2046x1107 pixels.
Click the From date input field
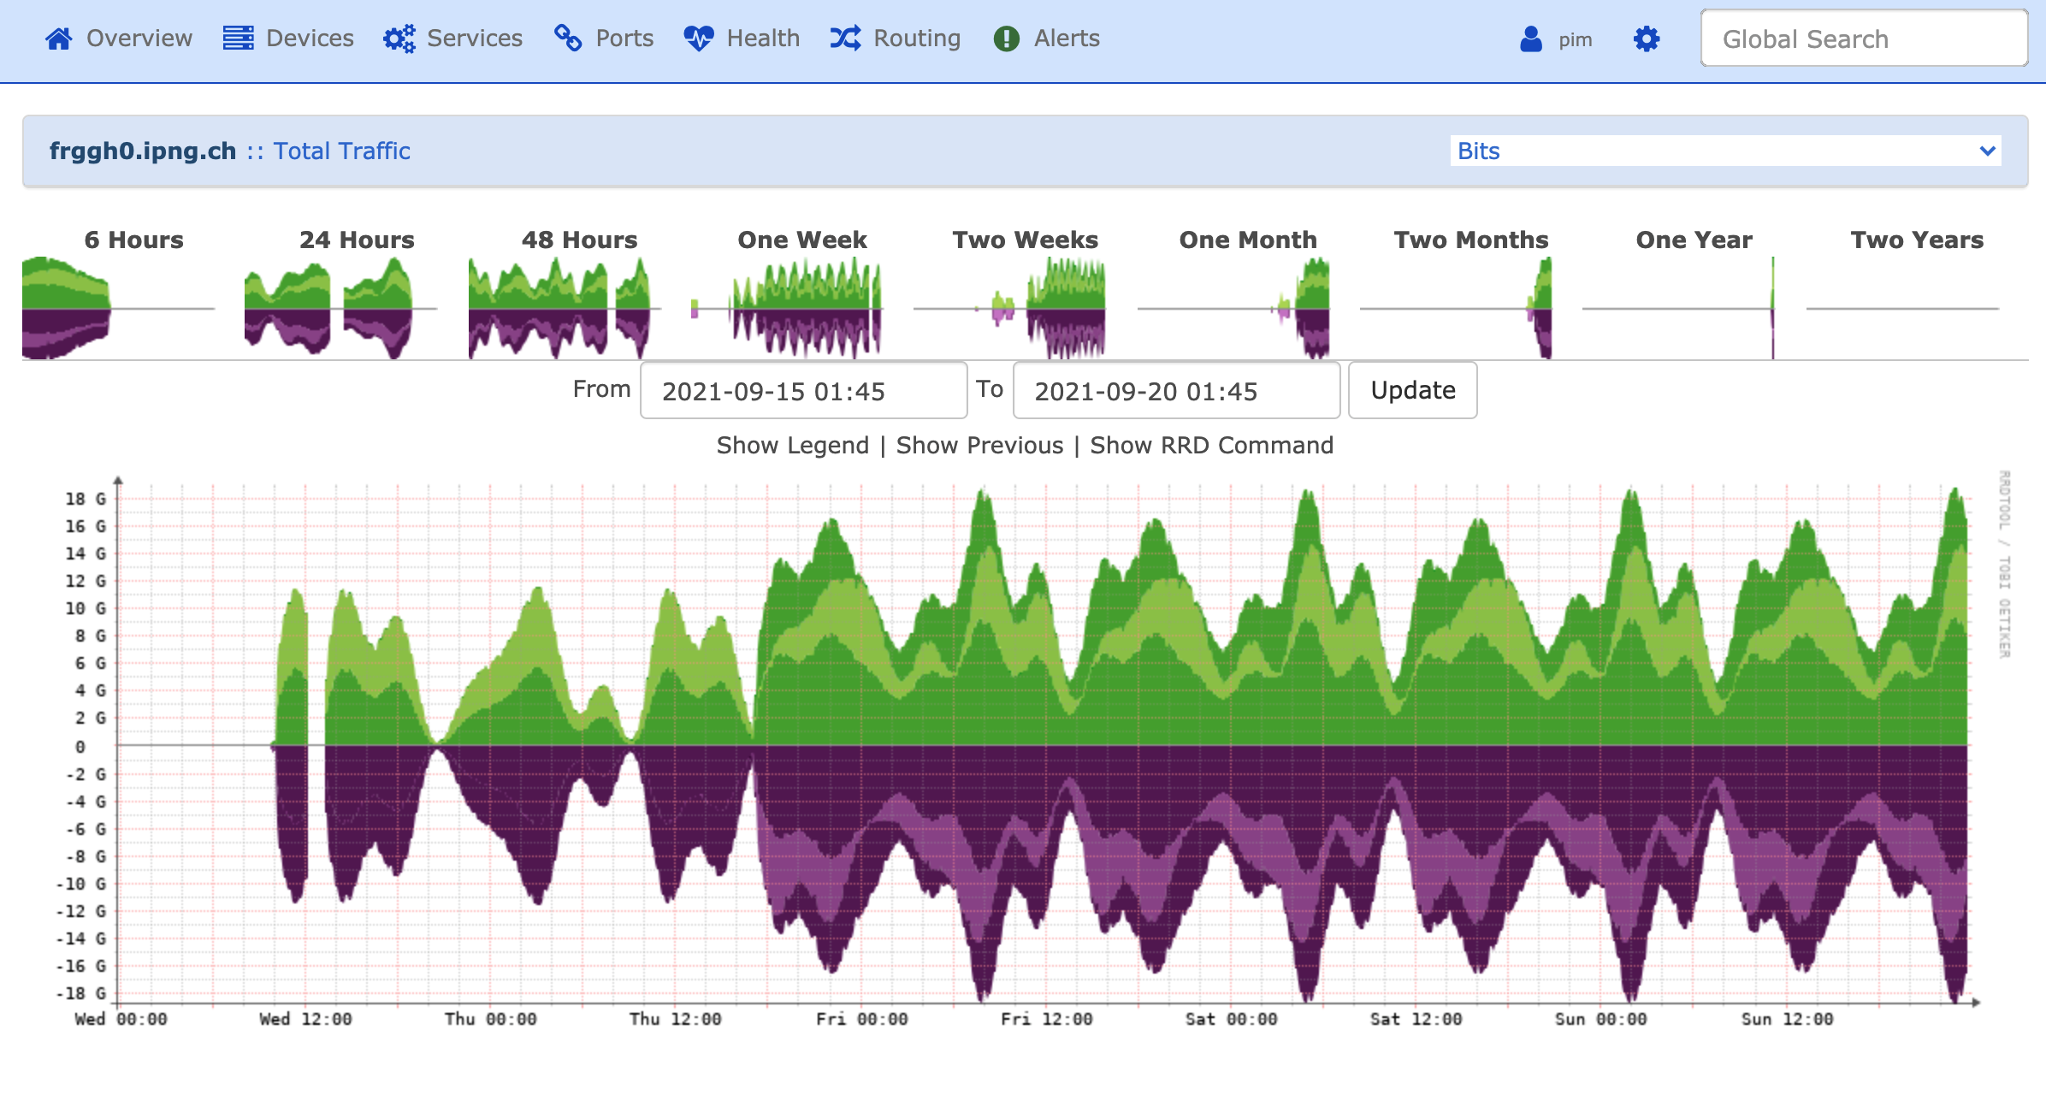803,391
